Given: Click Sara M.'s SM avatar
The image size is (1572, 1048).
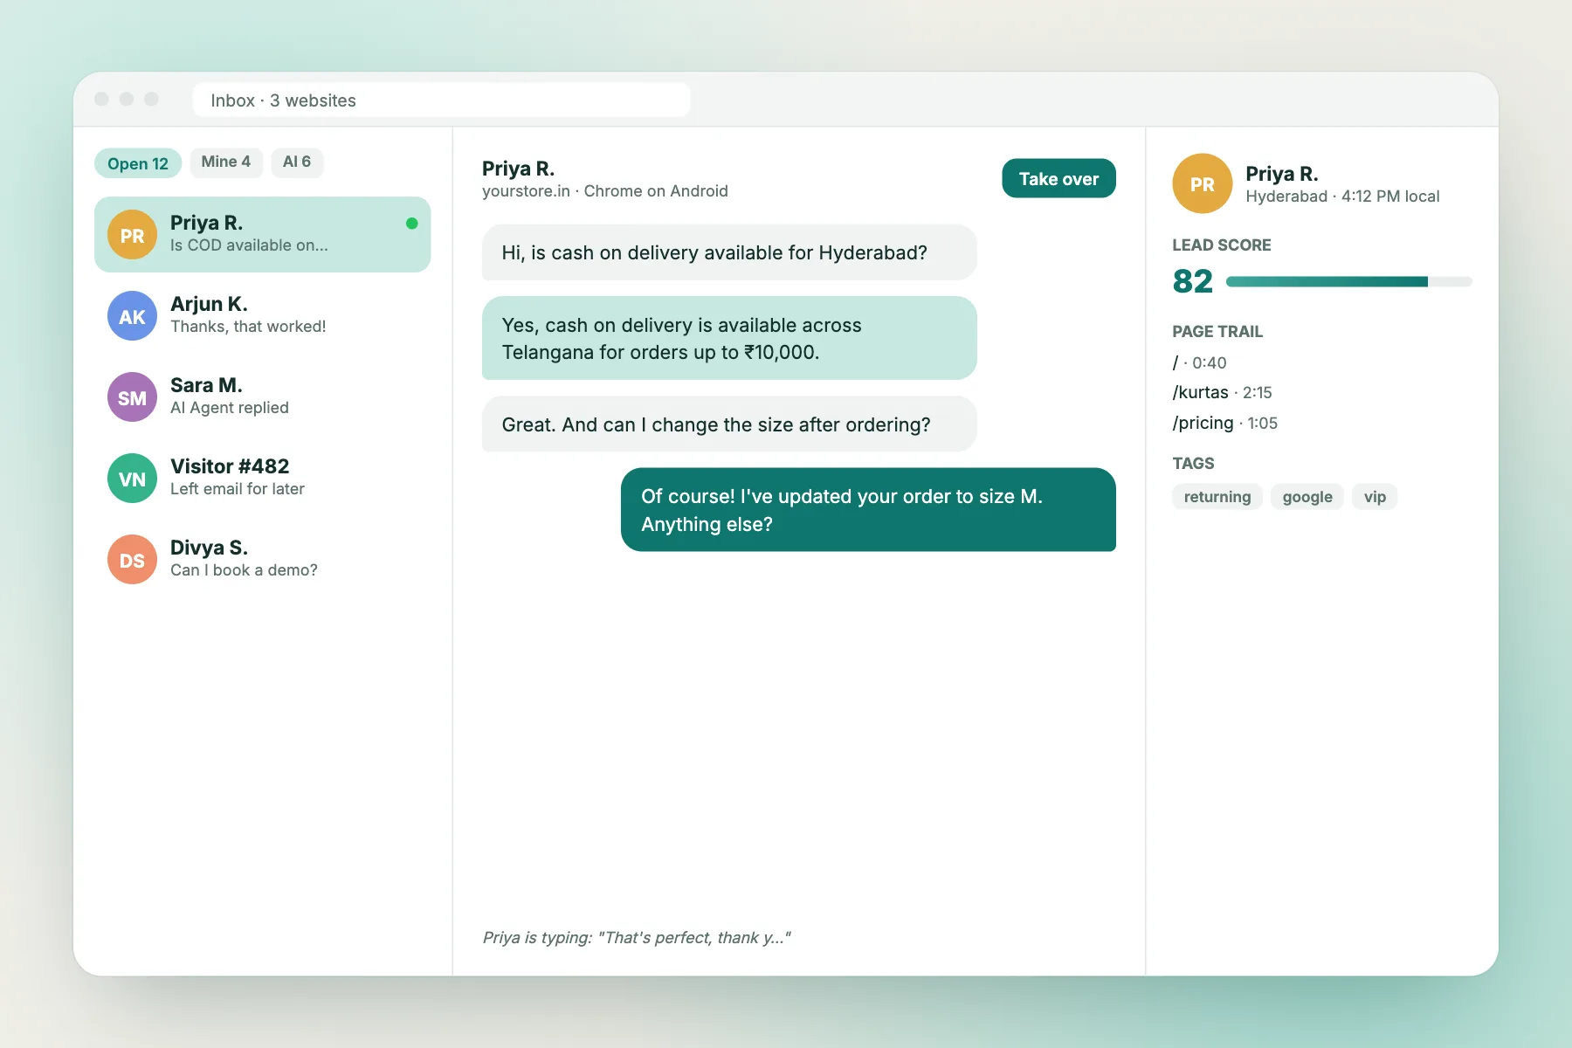Looking at the screenshot, I should tap(132, 397).
